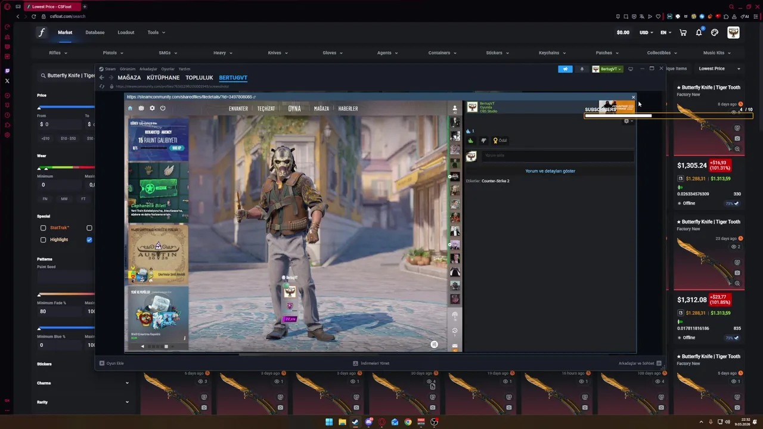Open the EN language dropdown
Screen dimensions: 763x429
point(666,33)
